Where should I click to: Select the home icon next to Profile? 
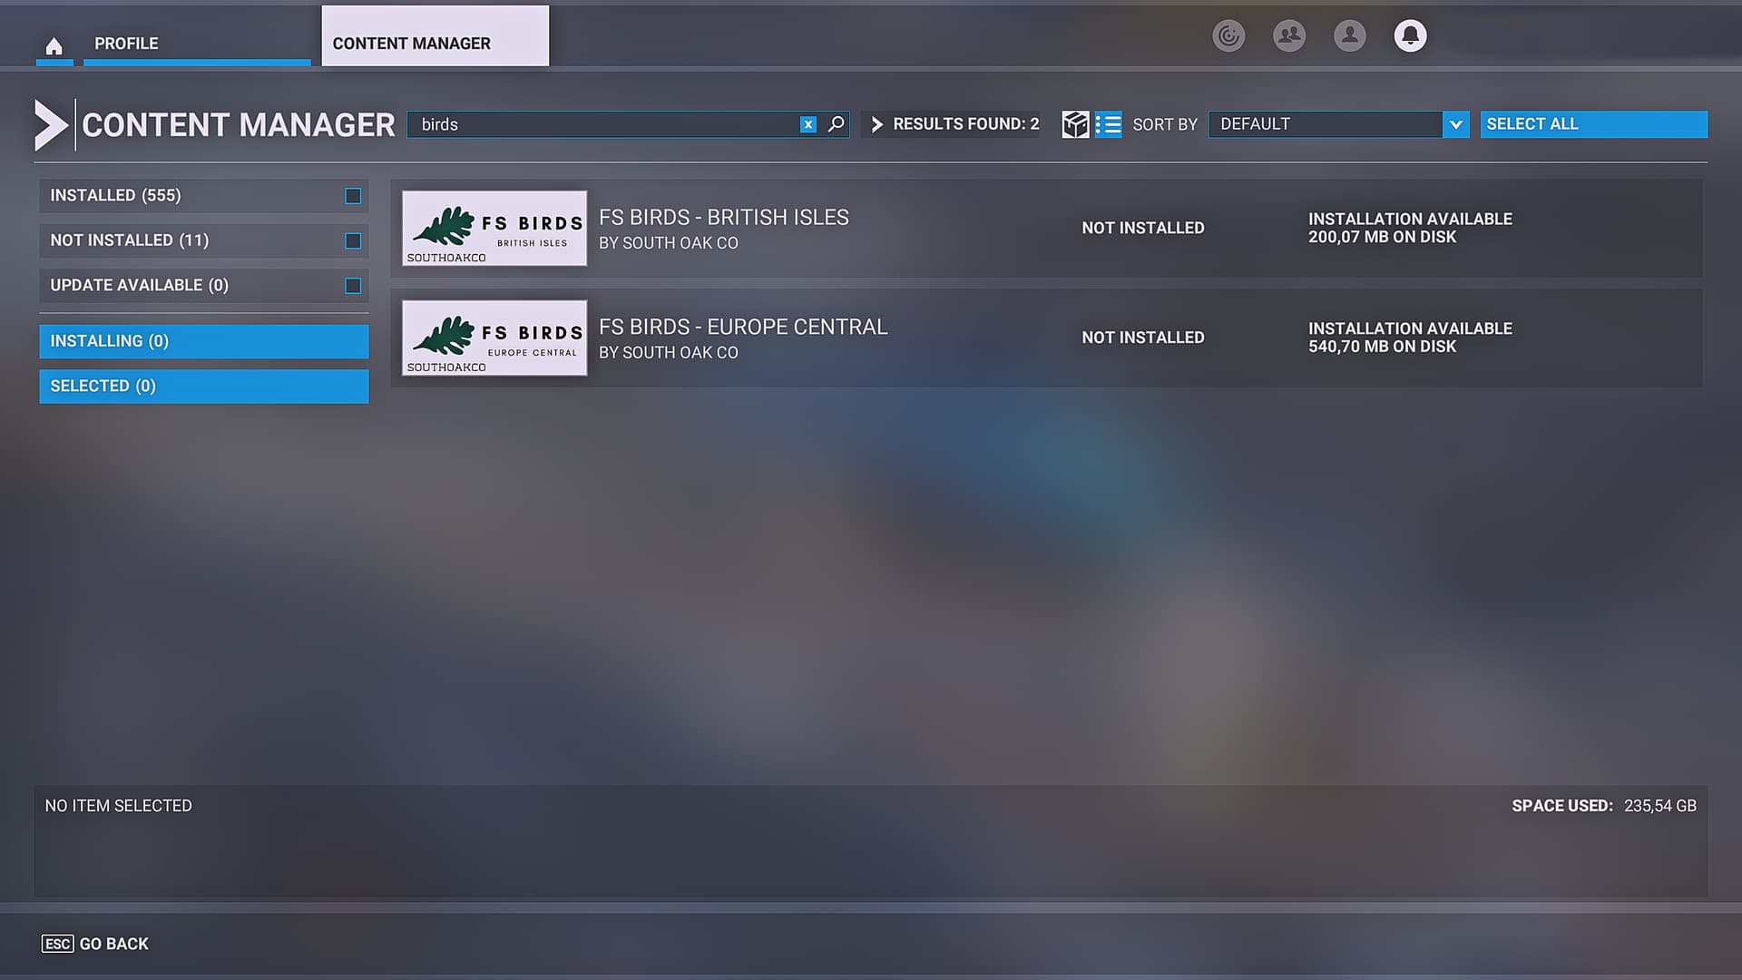(x=54, y=43)
